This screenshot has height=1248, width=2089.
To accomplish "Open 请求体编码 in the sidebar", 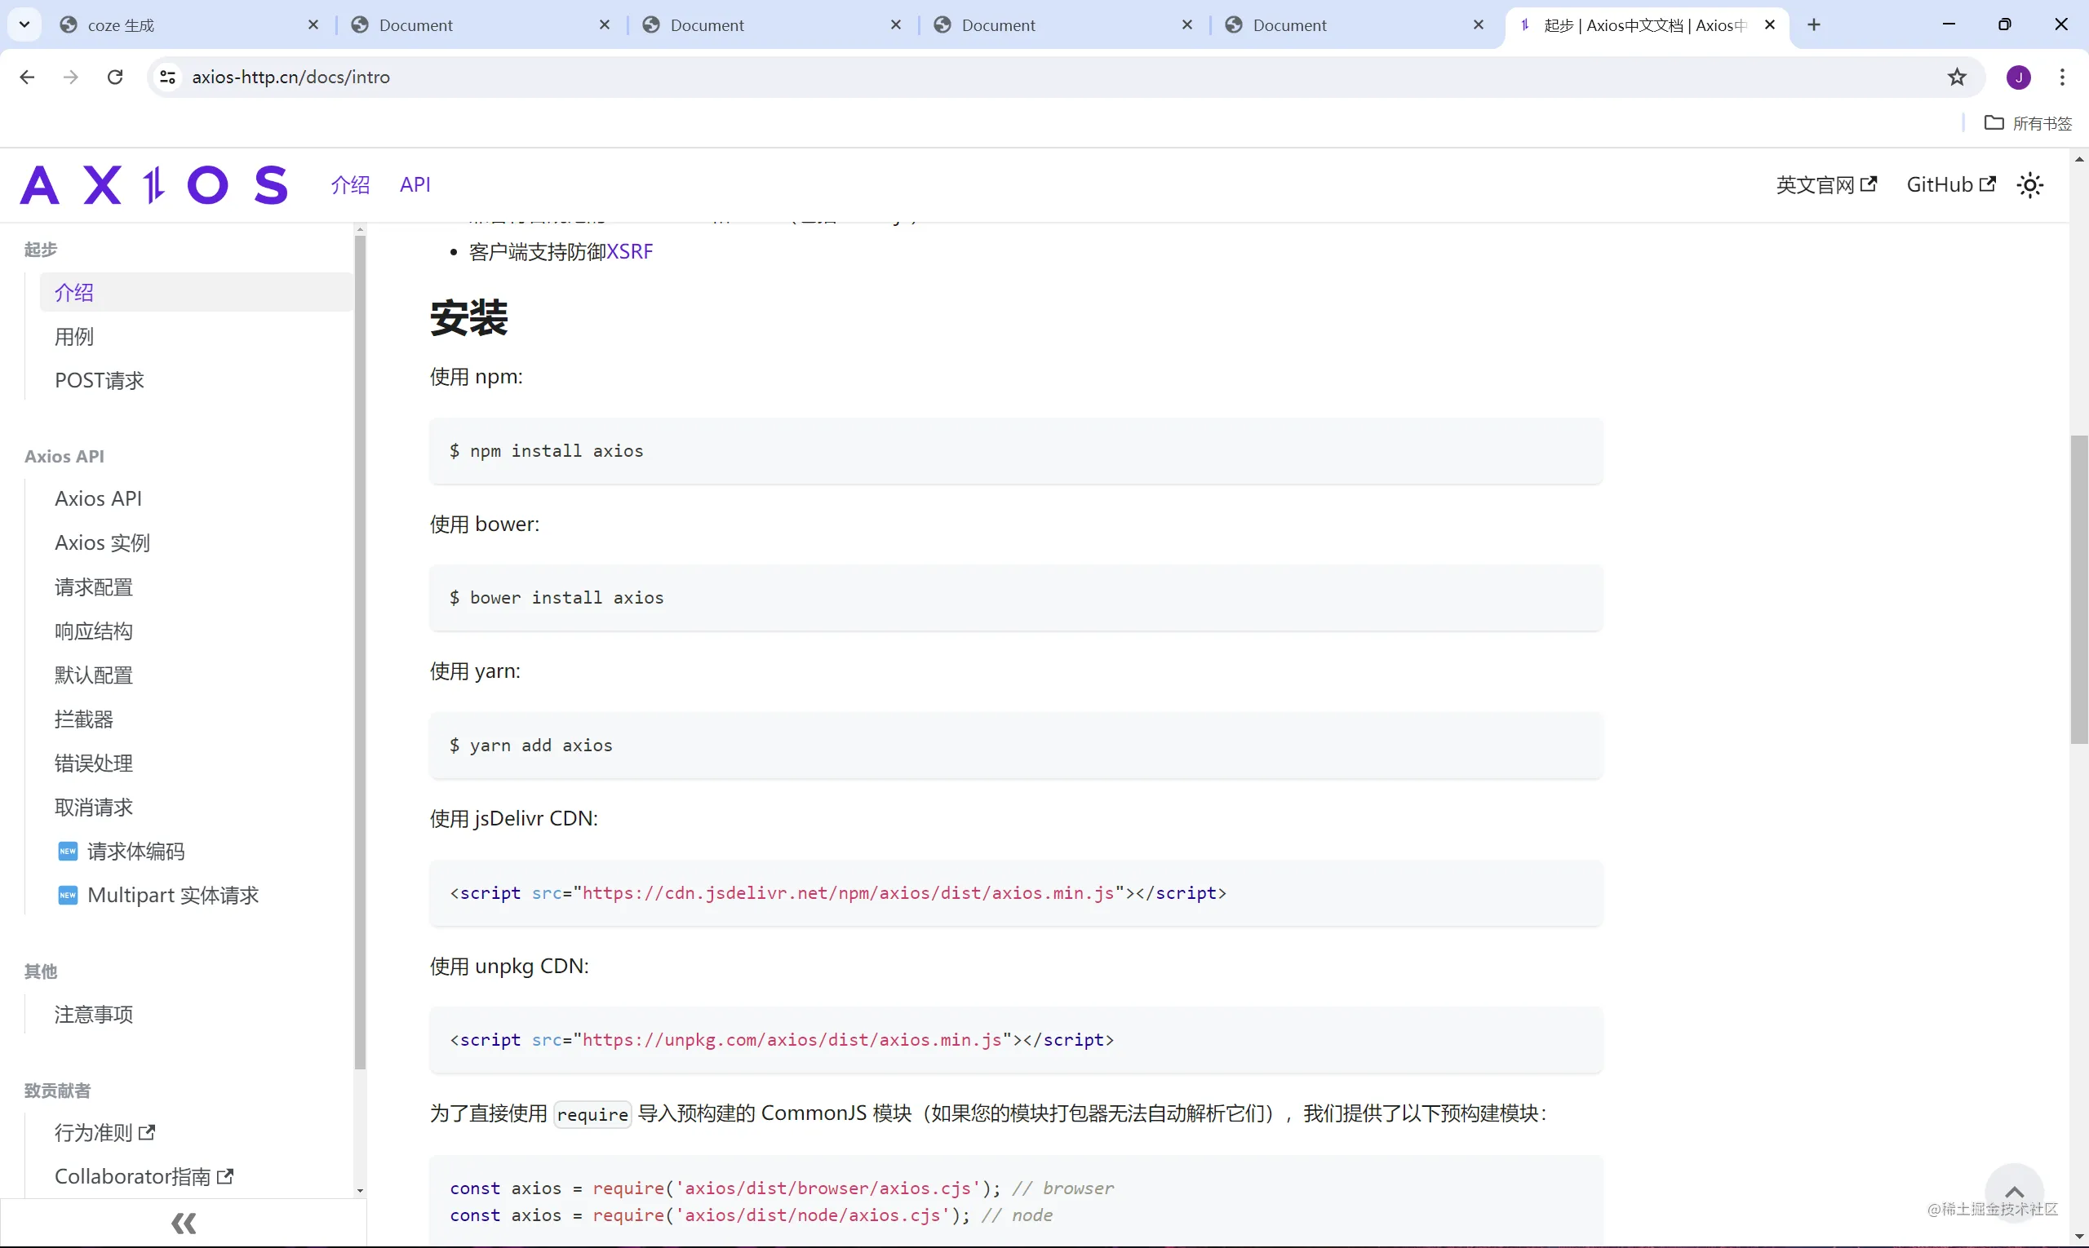I will click(x=135, y=852).
